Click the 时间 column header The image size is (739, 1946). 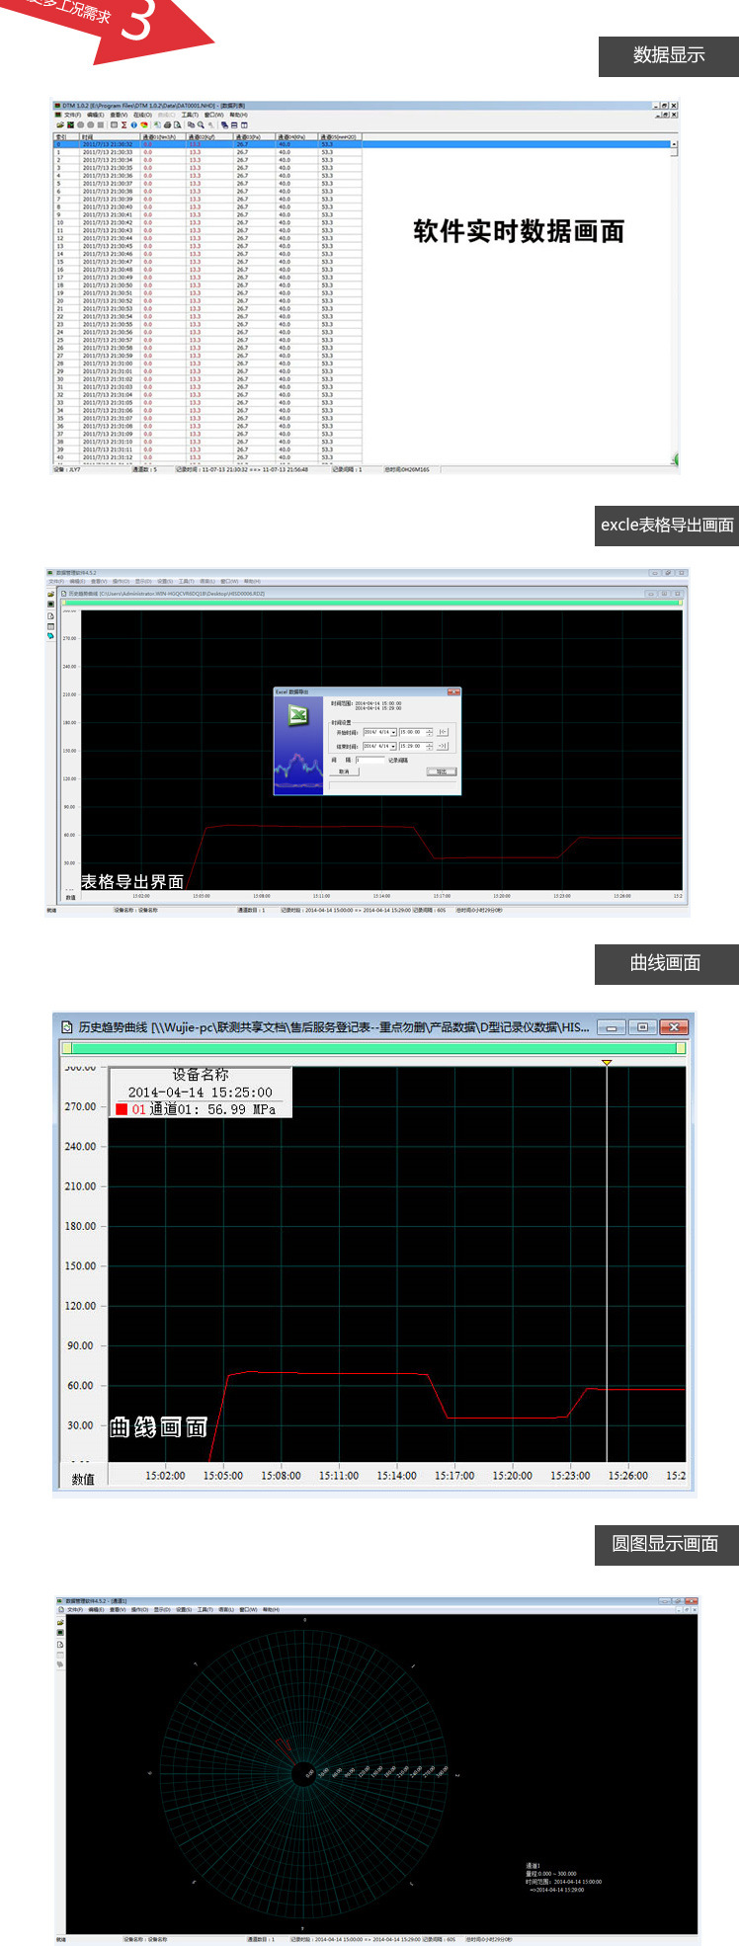click(x=110, y=137)
